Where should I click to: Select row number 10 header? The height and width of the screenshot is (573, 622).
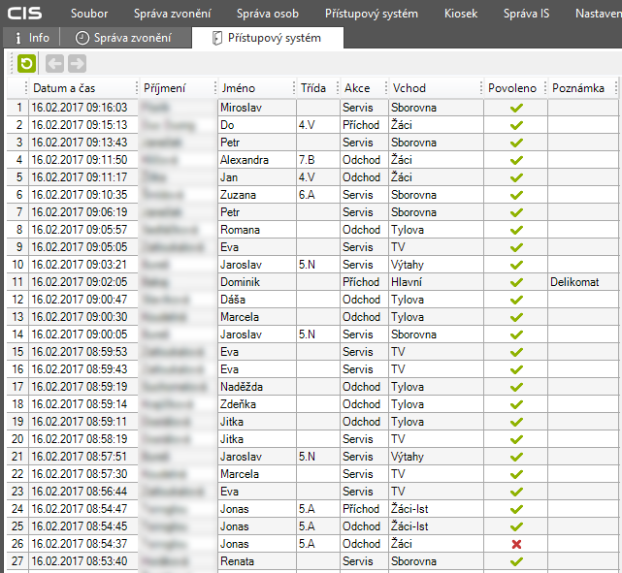(x=15, y=265)
